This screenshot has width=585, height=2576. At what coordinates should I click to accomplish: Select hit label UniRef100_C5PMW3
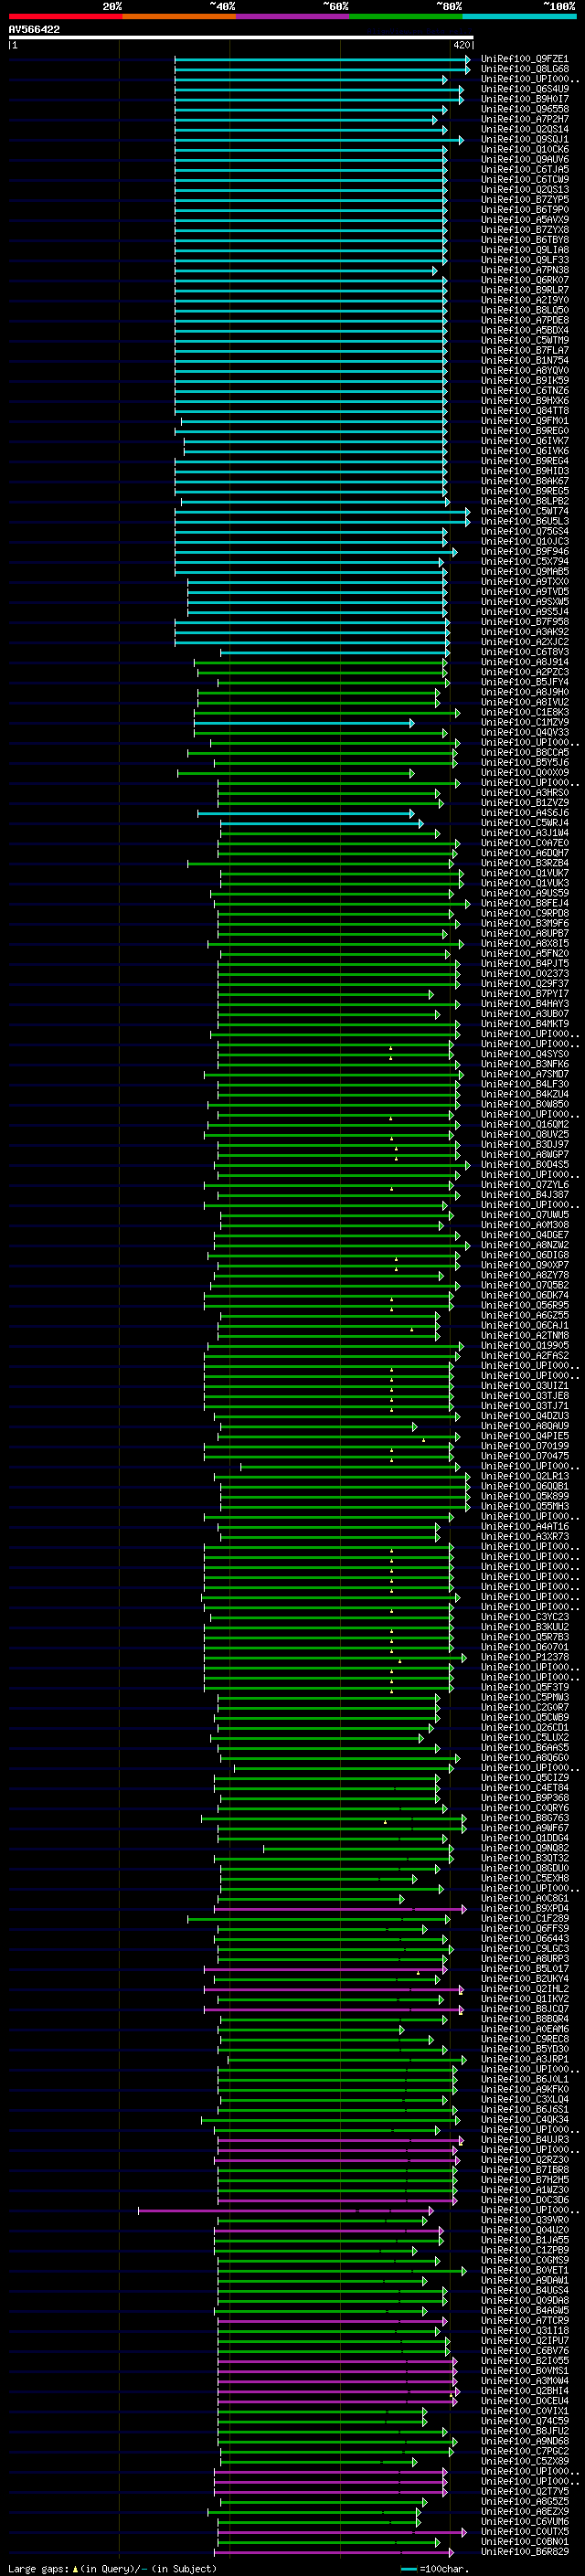tap(524, 1697)
